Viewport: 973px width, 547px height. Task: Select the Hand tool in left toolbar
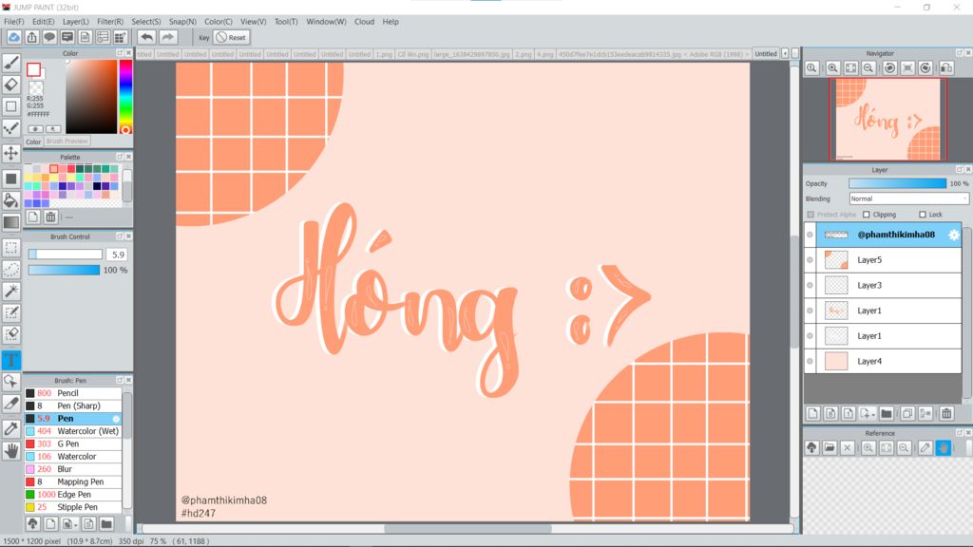[x=11, y=451]
